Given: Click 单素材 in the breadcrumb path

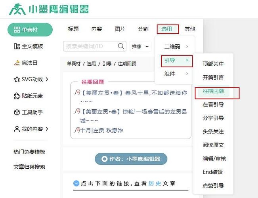Looking at the screenshot, I should [74, 64].
